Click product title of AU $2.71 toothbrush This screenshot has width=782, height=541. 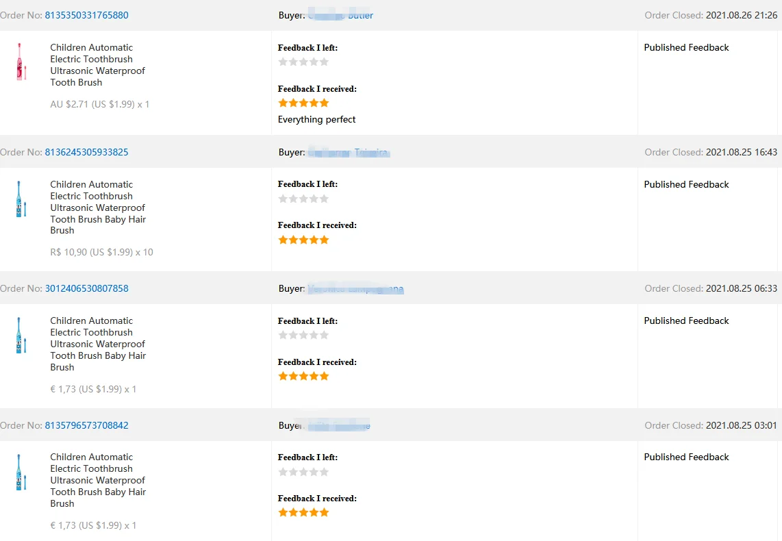click(98, 65)
